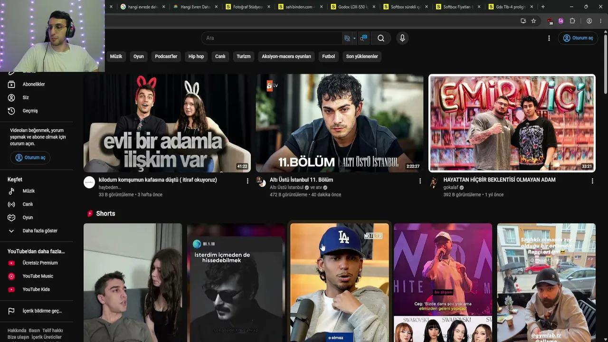The height and width of the screenshot is (342, 608).
Task: Play the 11.BÖLÜM Altı Üstü İstanbul thumbnail
Action: (340, 123)
